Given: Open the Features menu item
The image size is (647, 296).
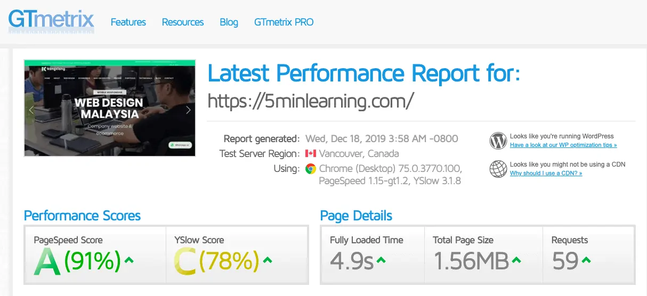Looking at the screenshot, I should point(128,22).
